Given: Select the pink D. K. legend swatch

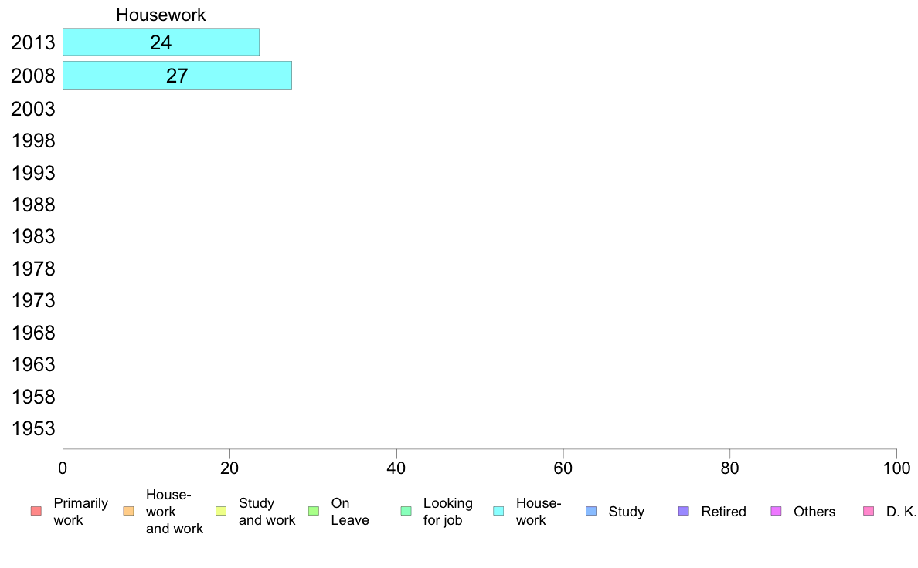Looking at the screenshot, I should pos(869,511).
